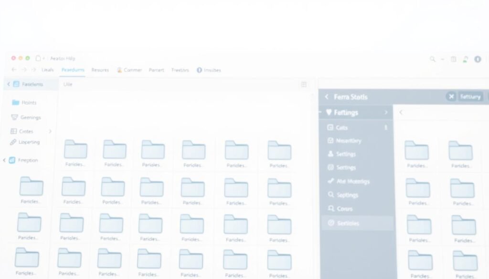This screenshot has width=489, height=279.
Task: Enable the Mesentery option in the Fettings list
Action: [x=330, y=141]
